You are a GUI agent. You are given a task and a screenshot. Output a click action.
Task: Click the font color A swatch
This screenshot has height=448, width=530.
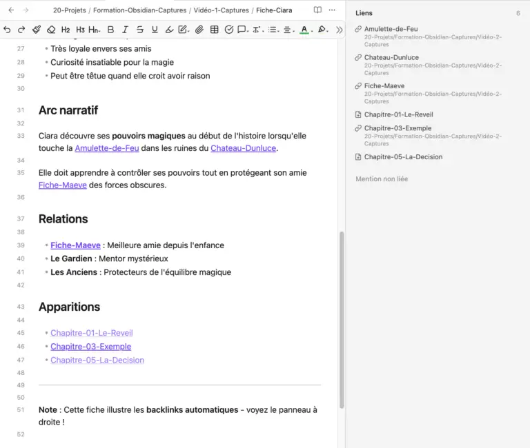[304, 30]
